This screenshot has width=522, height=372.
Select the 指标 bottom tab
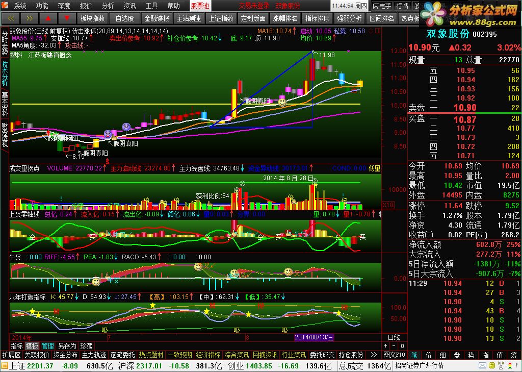16,346
